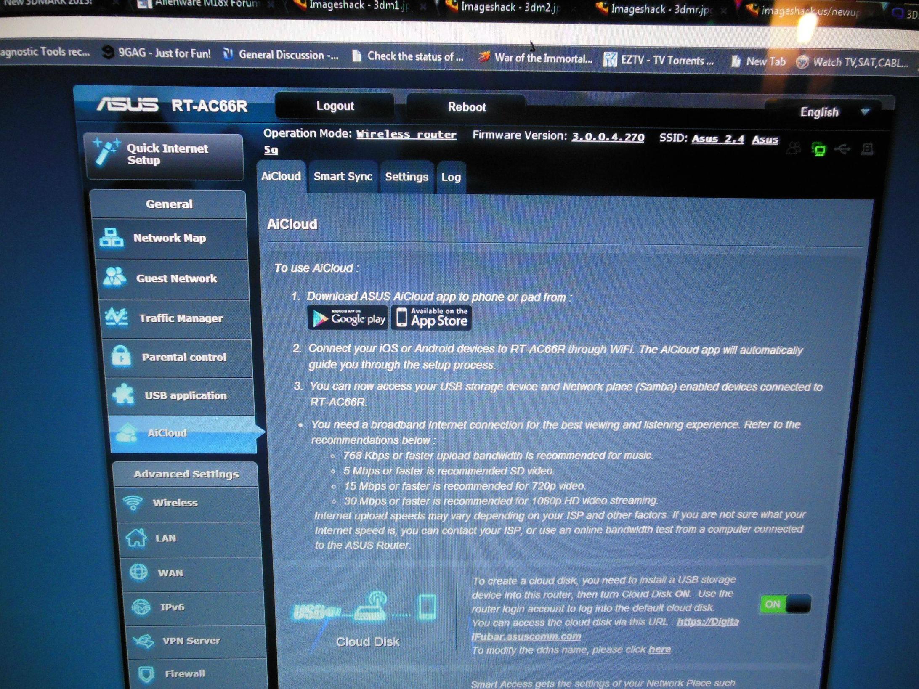Click the VPN Server icon
Image resolution: width=919 pixels, height=689 pixels.
click(x=143, y=641)
